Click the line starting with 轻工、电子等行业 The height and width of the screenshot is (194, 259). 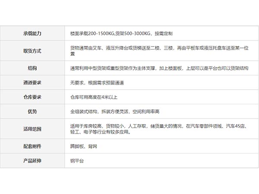[x=100, y=132]
